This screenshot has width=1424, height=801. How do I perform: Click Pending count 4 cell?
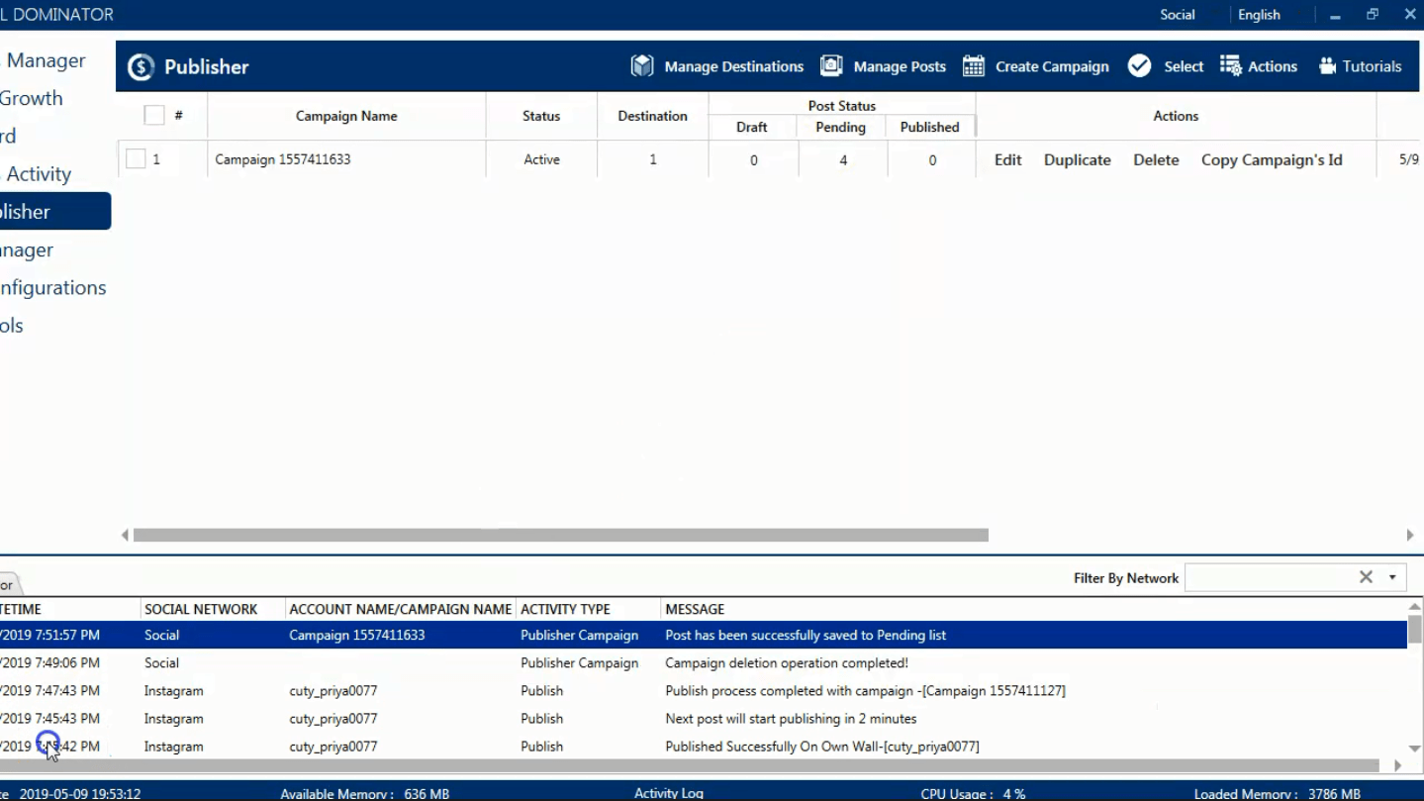(843, 159)
